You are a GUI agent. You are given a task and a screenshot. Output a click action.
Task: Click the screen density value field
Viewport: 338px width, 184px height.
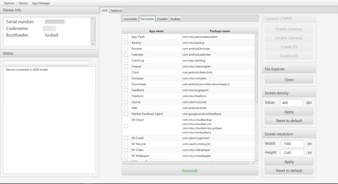coord(291,103)
